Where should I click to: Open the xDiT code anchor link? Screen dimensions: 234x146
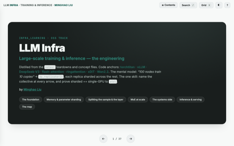91,72
